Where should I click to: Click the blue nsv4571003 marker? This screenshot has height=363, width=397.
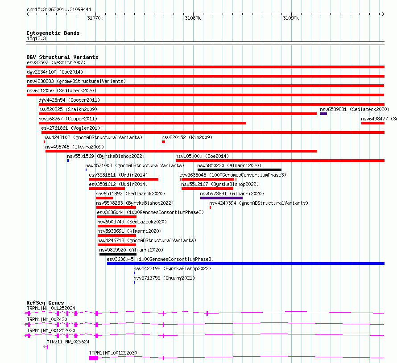click(86, 170)
